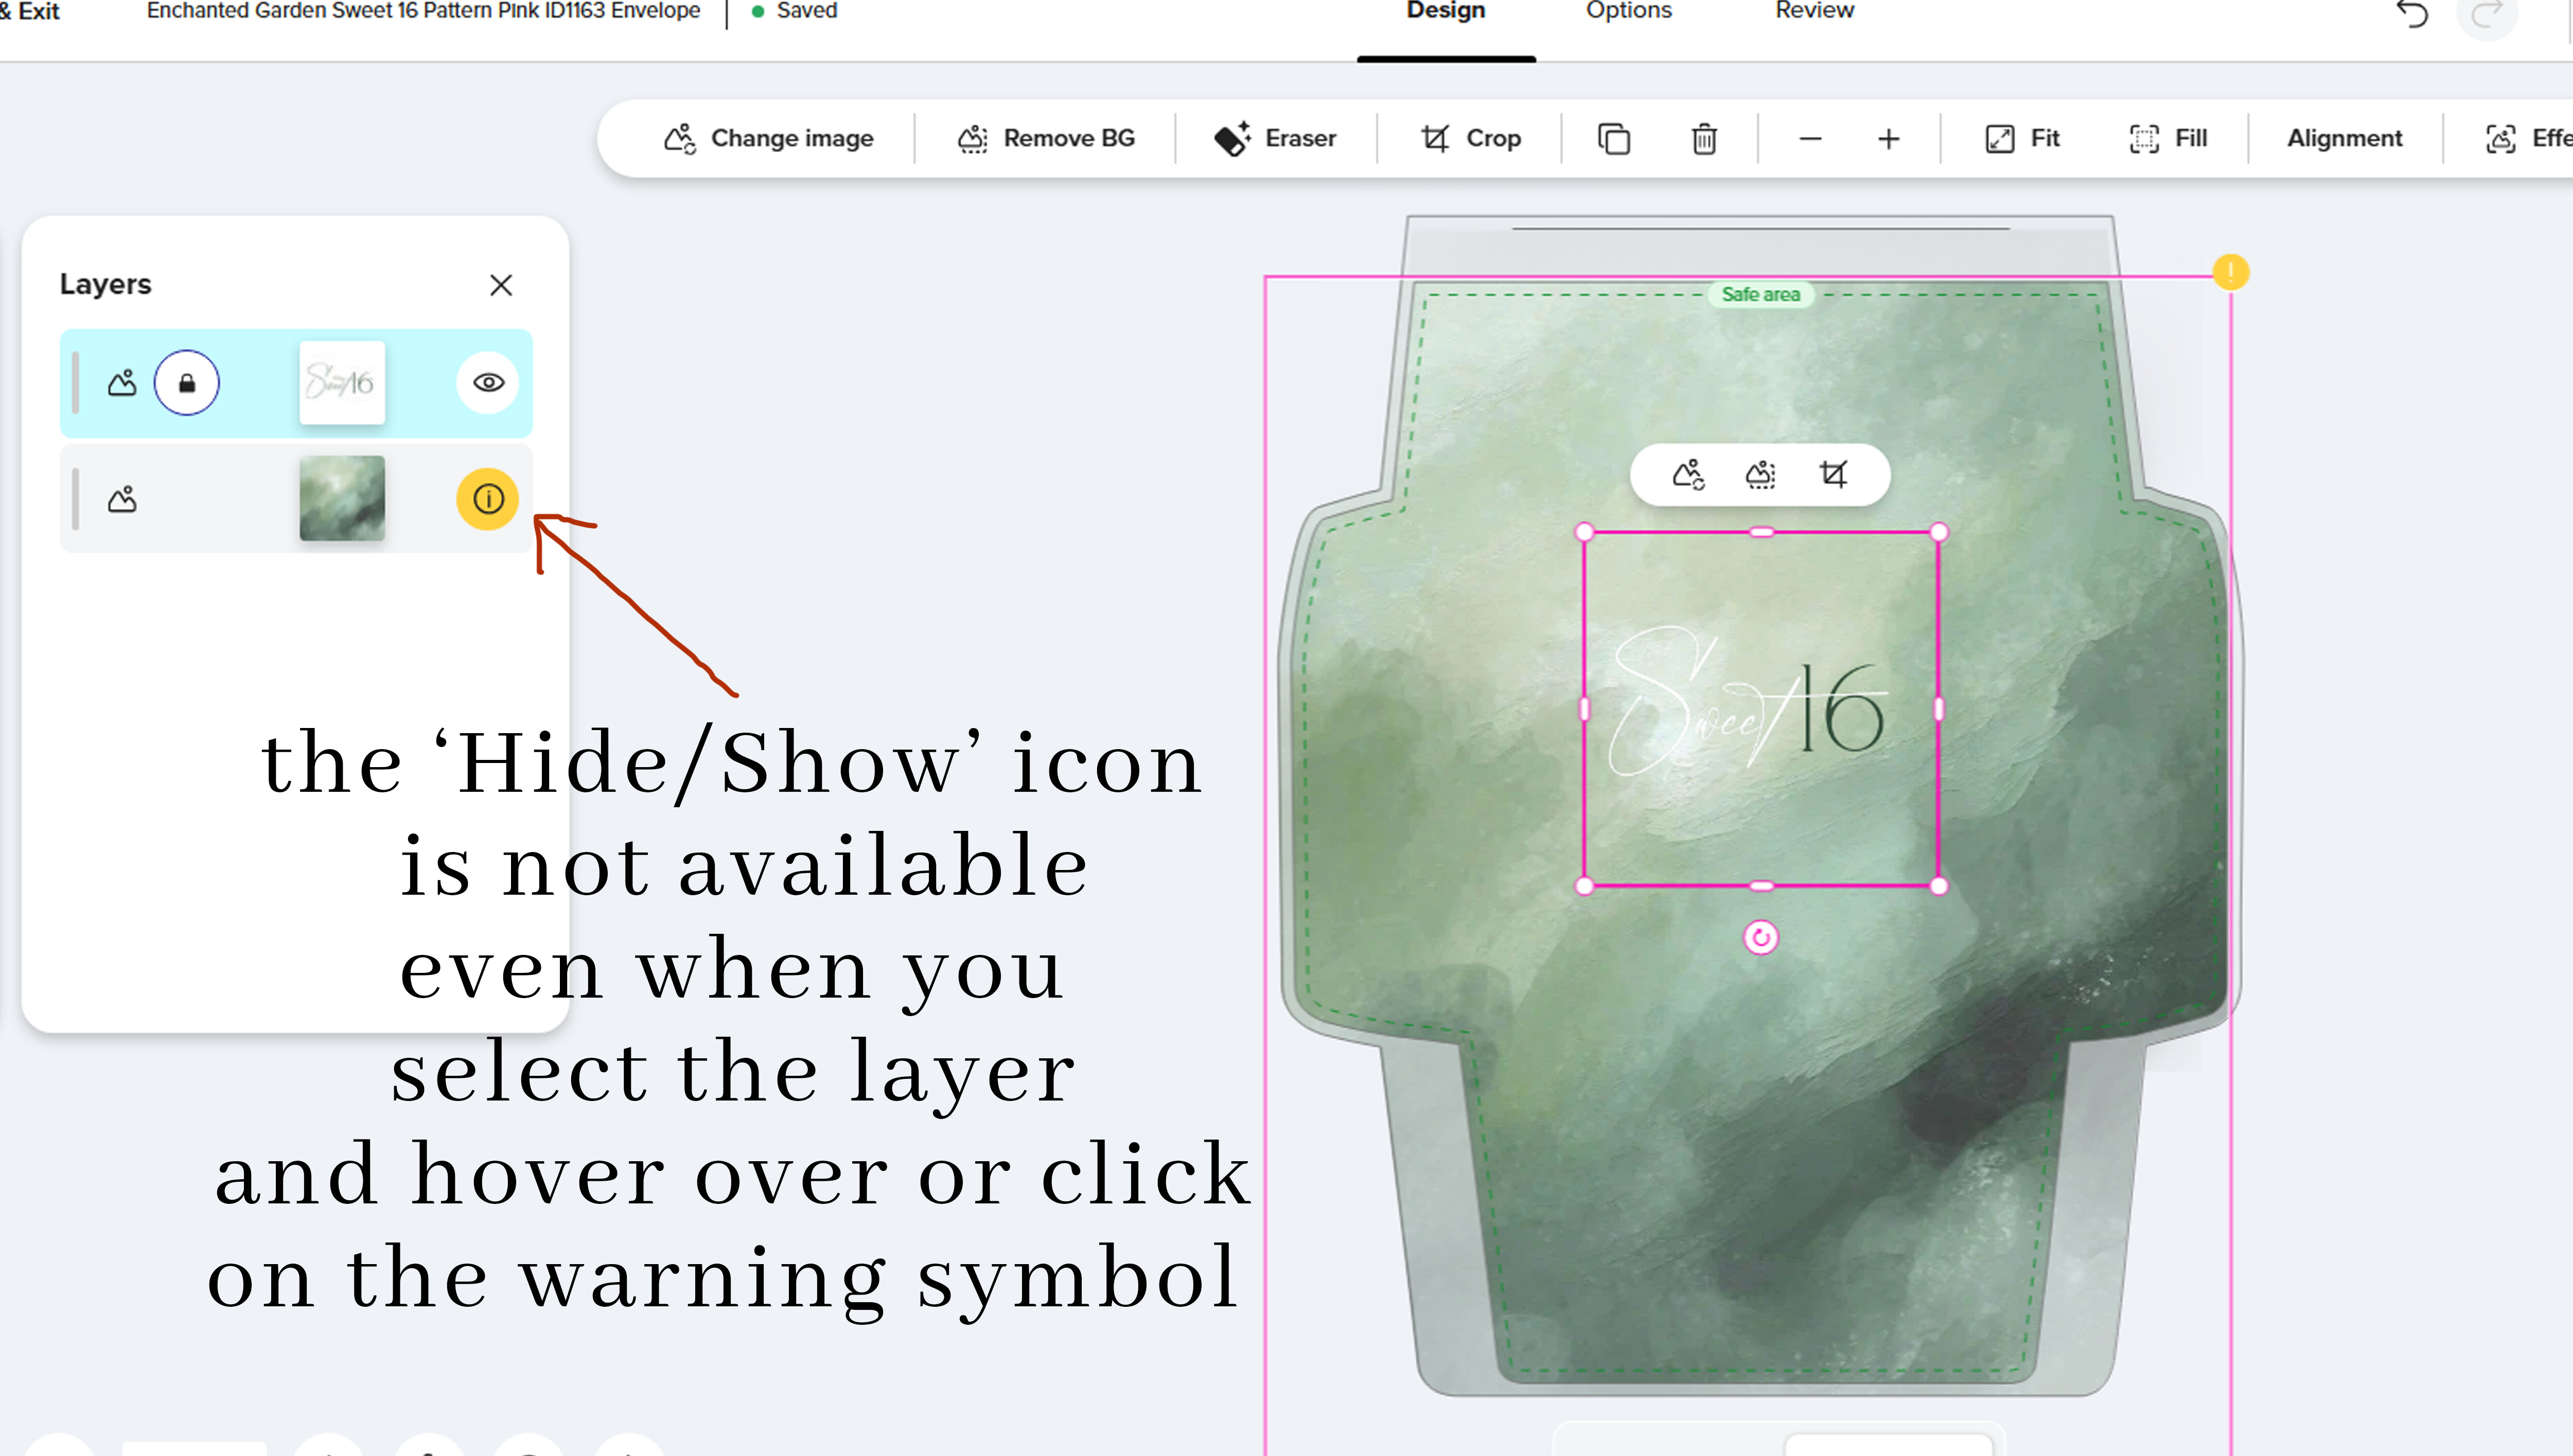Click the bottom-right selection resize handle
Screen dimensions: 2573x1456
(x=1939, y=886)
